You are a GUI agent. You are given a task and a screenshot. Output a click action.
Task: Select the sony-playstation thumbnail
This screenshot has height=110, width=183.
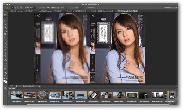132,95
